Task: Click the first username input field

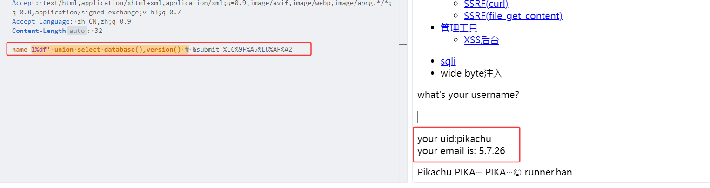Action: 467,117
